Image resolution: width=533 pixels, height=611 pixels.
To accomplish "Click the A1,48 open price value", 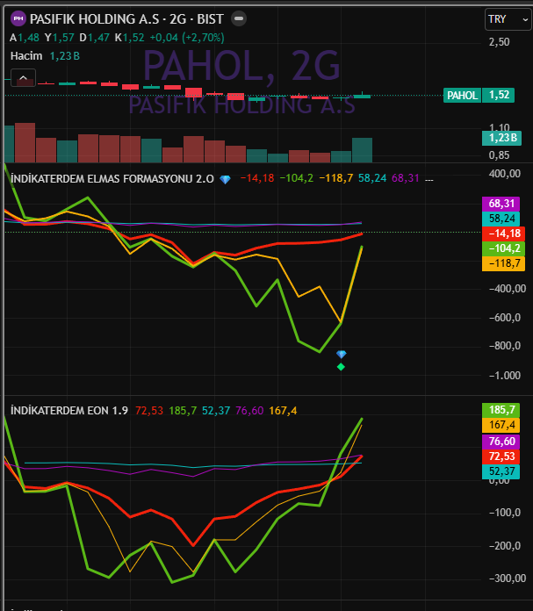I will tap(25, 38).
